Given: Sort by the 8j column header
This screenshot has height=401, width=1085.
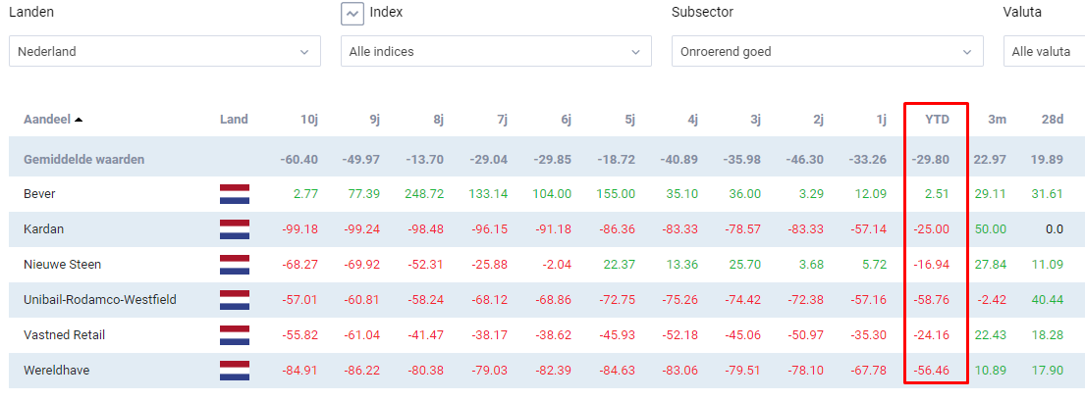Looking at the screenshot, I should (438, 120).
